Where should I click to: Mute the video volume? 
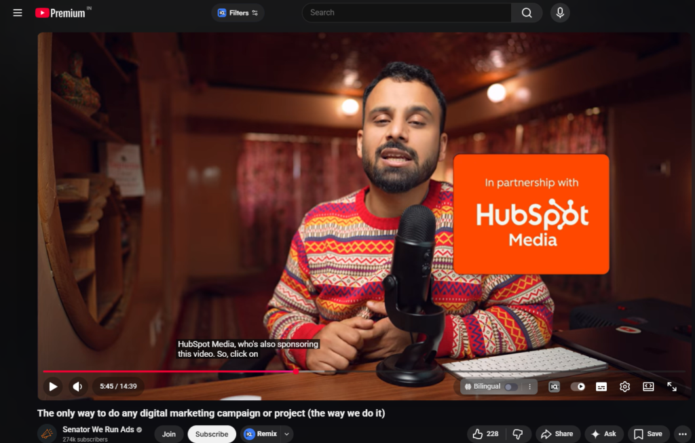(x=77, y=387)
